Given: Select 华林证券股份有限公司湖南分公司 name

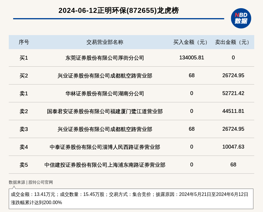Looking at the screenshot, I should click(x=105, y=94).
